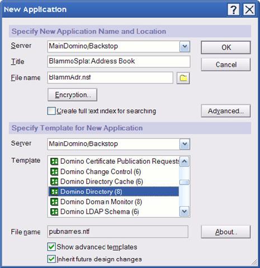
Task: Enable Create full text index for searching
Action: (51, 111)
